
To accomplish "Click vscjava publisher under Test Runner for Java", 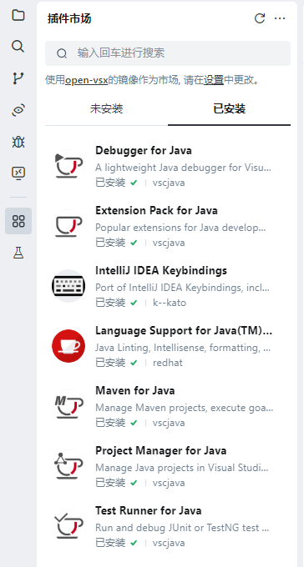I will click(x=169, y=543).
